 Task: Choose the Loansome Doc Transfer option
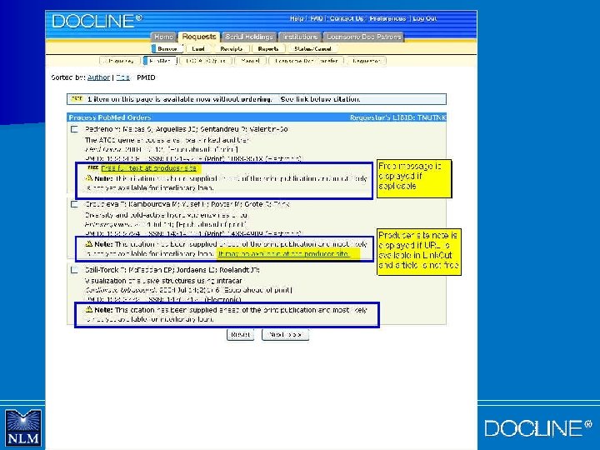(306, 61)
